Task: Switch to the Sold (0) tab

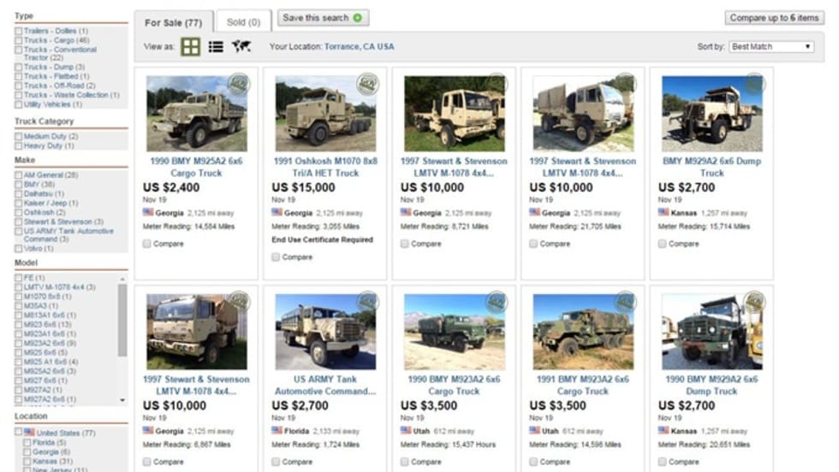Action: coord(243,22)
